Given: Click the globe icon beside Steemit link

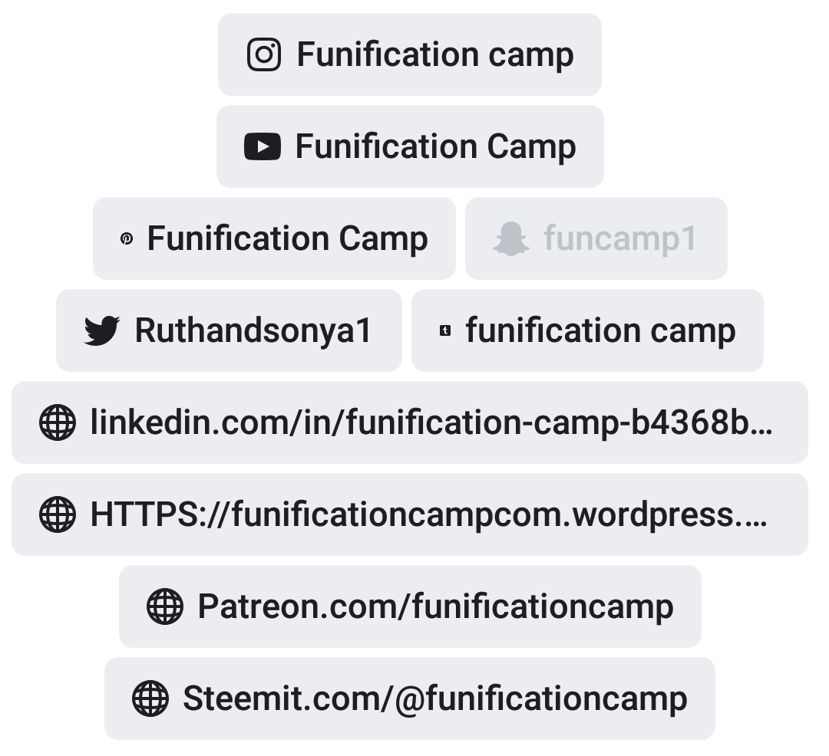Looking at the screenshot, I should (x=150, y=698).
